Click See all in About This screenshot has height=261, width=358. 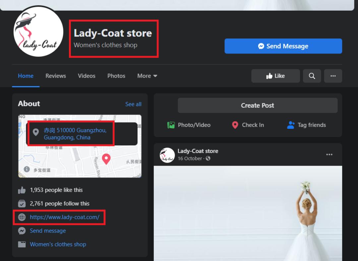pos(133,104)
